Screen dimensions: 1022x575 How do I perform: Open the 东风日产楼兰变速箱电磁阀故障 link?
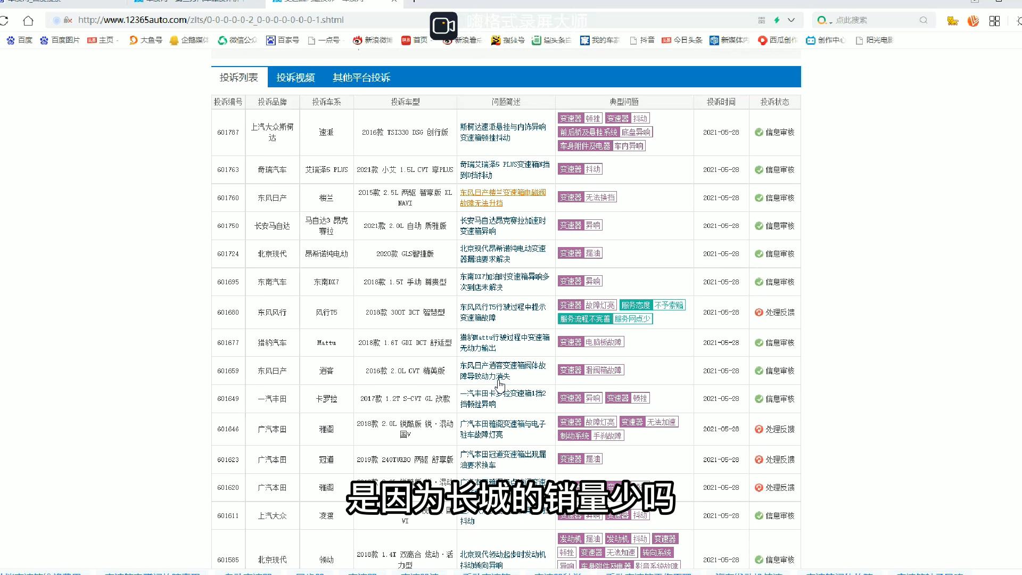click(502, 198)
